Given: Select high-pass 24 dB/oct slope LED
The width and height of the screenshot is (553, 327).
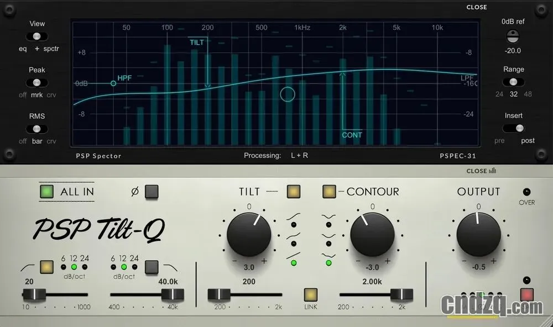Looking at the screenshot, I should (85, 267).
